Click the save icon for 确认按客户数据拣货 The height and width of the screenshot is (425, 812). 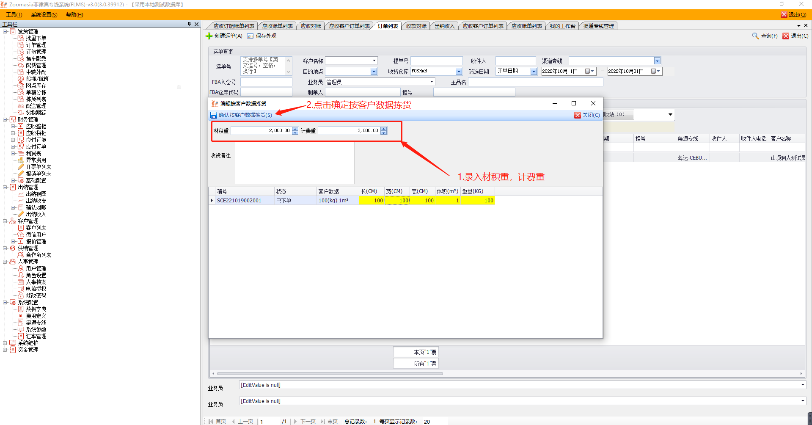(214, 115)
